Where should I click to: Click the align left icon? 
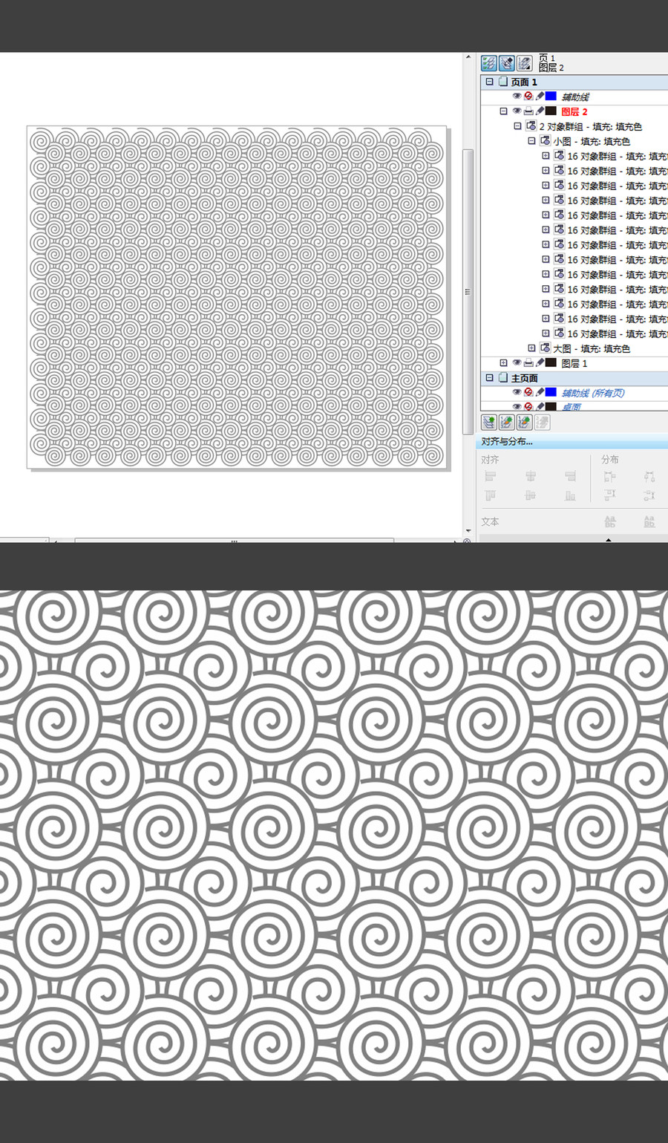[x=491, y=476]
